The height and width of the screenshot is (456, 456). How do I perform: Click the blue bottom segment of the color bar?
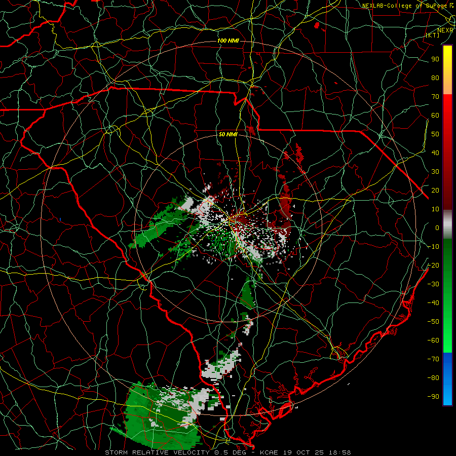(x=447, y=379)
